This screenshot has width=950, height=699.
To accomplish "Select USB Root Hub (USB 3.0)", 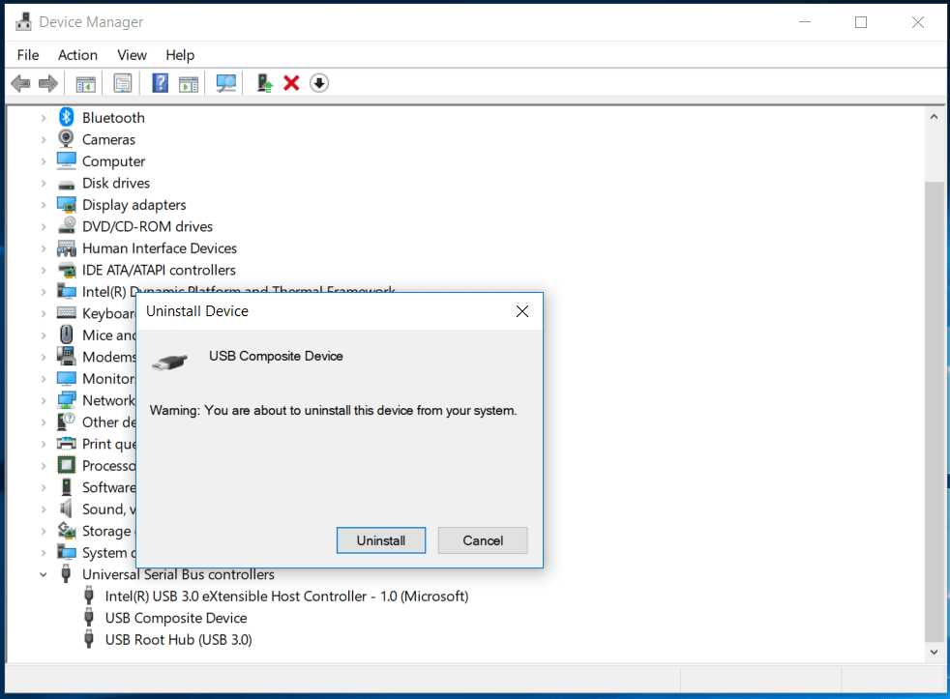I will [178, 640].
